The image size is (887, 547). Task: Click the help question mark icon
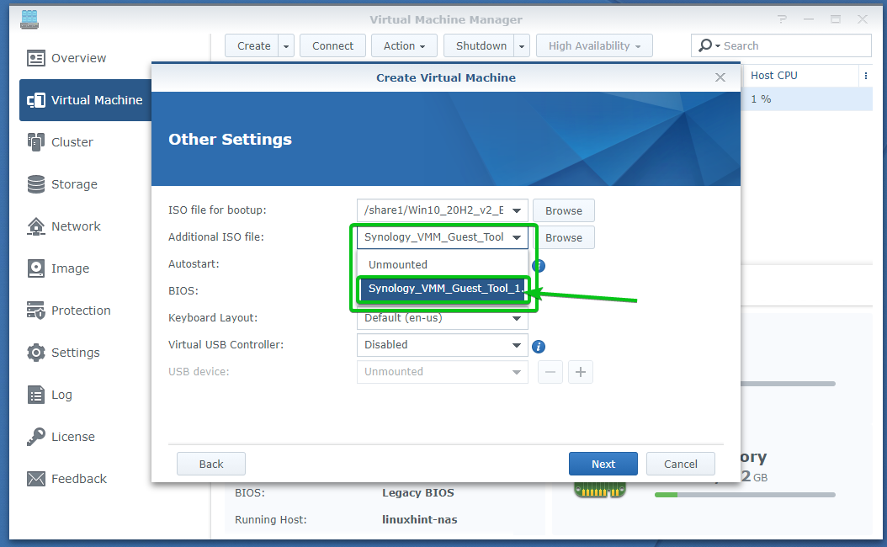pyautogui.click(x=783, y=19)
